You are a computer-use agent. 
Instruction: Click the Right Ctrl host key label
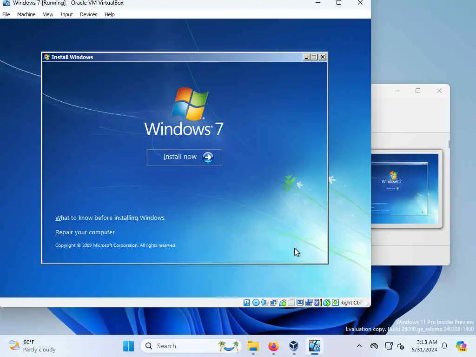tap(350, 303)
